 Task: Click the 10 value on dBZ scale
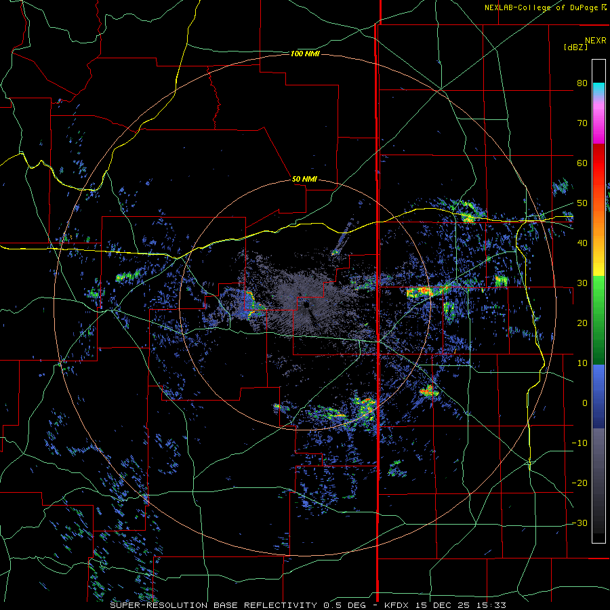[x=582, y=363]
